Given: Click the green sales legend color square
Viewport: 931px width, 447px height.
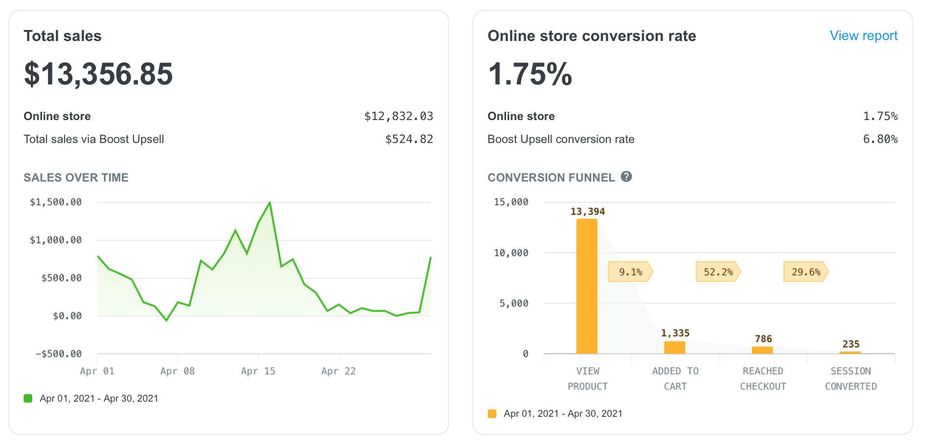Looking at the screenshot, I should (x=28, y=398).
